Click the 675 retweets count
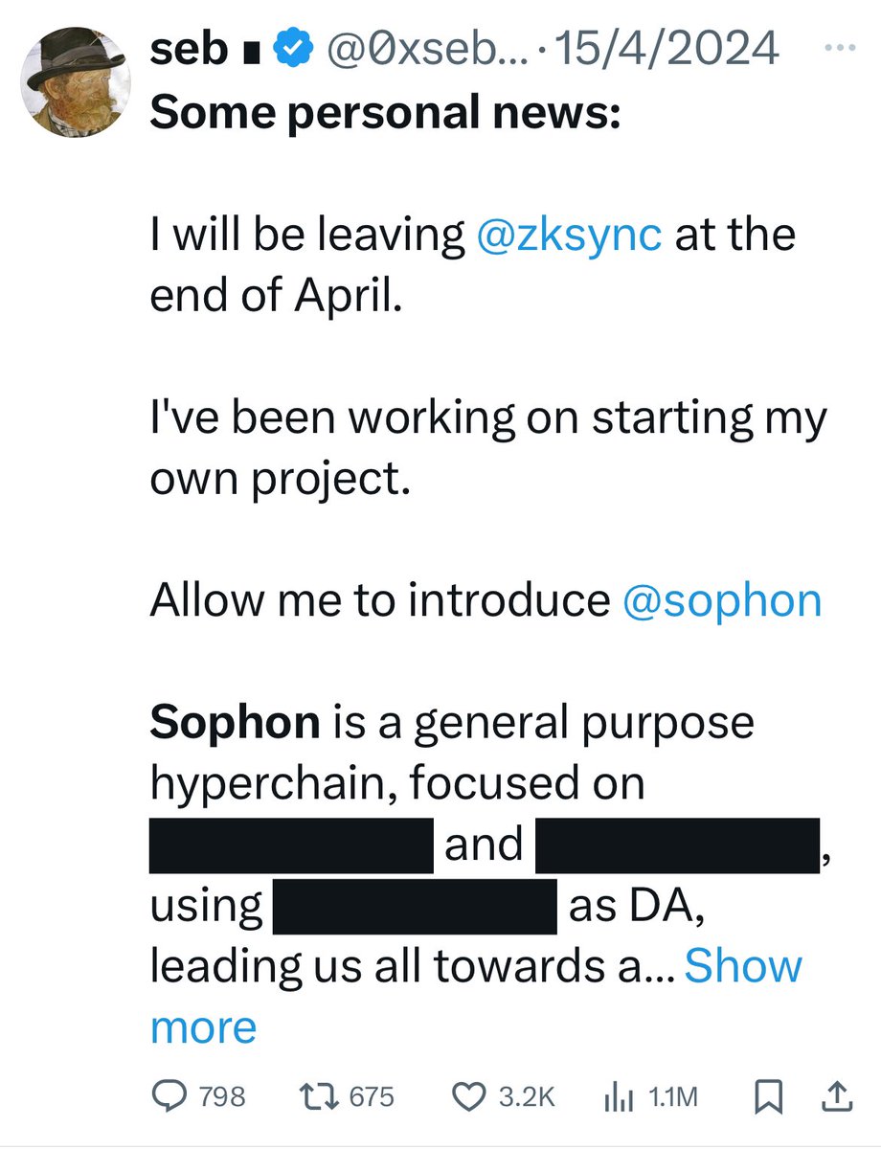This screenshot has height=1149, width=881. pyautogui.click(x=373, y=1095)
